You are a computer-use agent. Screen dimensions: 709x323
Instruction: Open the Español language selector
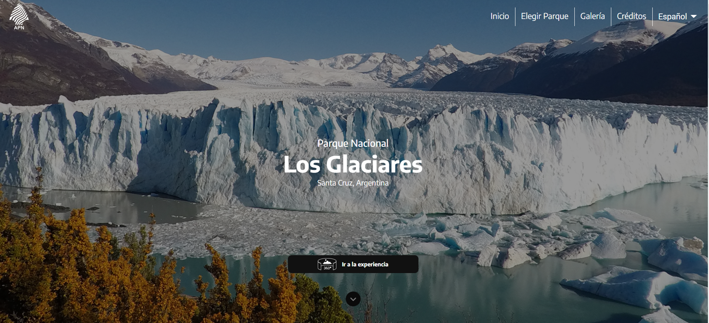[x=677, y=17]
